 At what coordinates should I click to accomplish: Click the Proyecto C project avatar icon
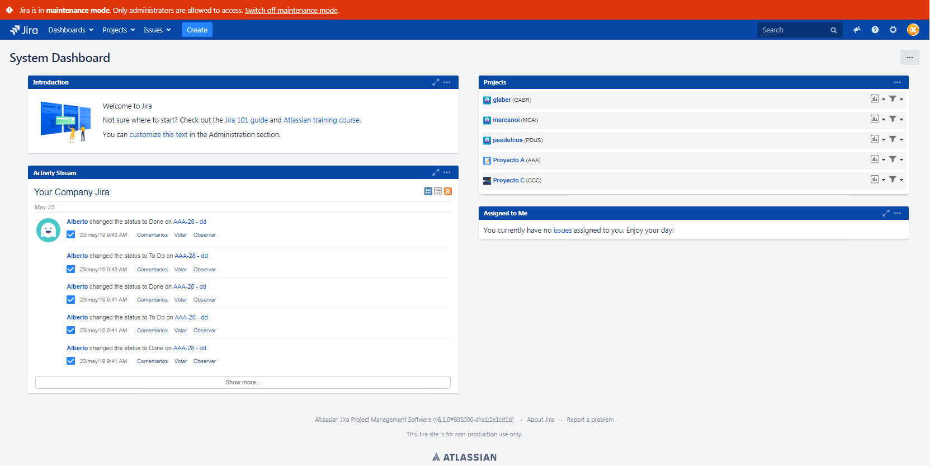(x=487, y=181)
